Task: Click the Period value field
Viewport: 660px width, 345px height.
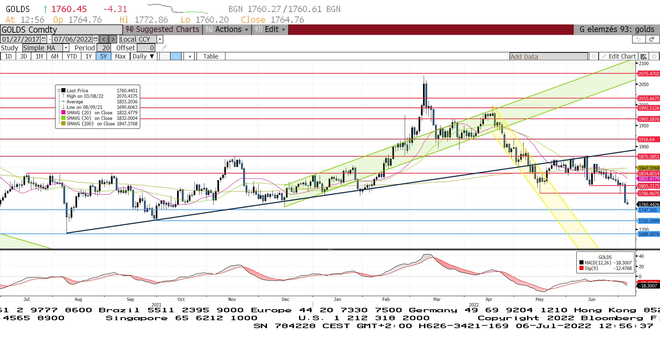Action: tap(104, 48)
